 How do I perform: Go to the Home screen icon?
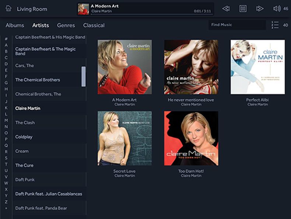[x=8, y=8]
